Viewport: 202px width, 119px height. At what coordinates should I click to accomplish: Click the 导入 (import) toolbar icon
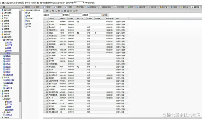74,11
